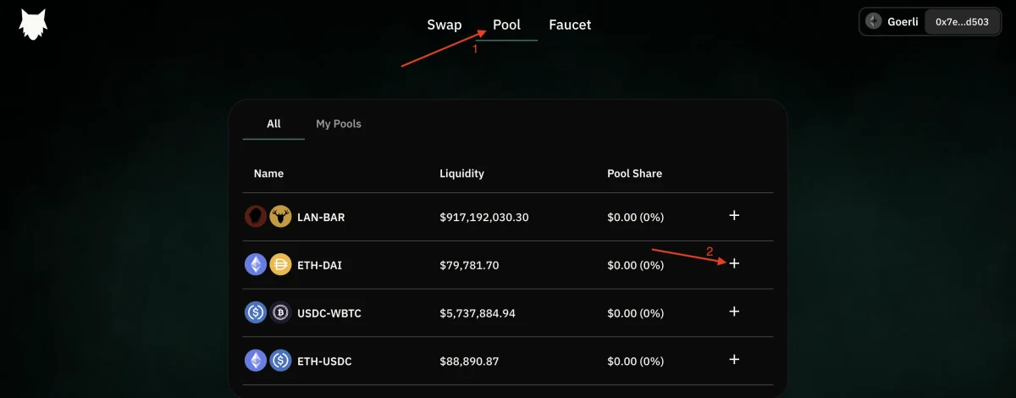Click the lynx logo in the header
The image size is (1016, 398).
click(33, 25)
